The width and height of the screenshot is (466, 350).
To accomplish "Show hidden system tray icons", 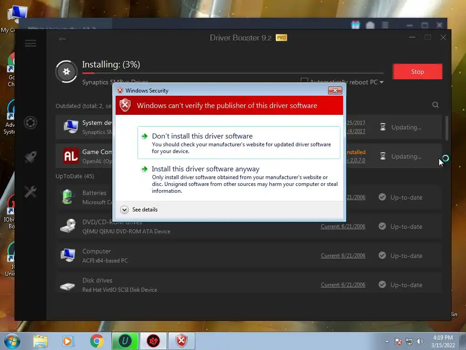I will tap(387, 341).
